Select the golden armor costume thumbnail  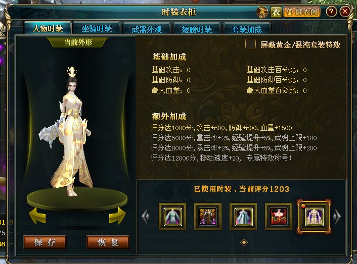[x=208, y=217]
